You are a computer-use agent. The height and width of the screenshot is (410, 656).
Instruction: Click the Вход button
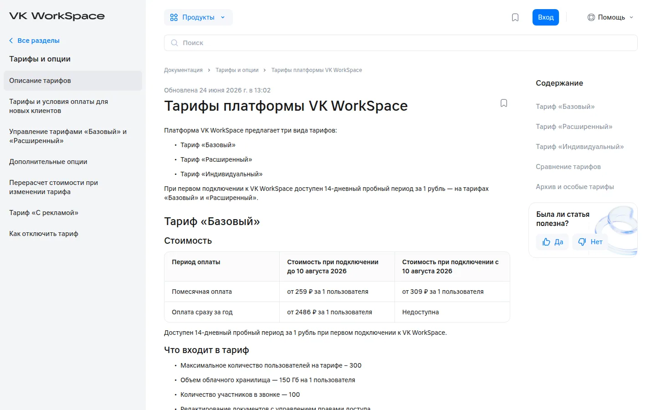(546, 17)
